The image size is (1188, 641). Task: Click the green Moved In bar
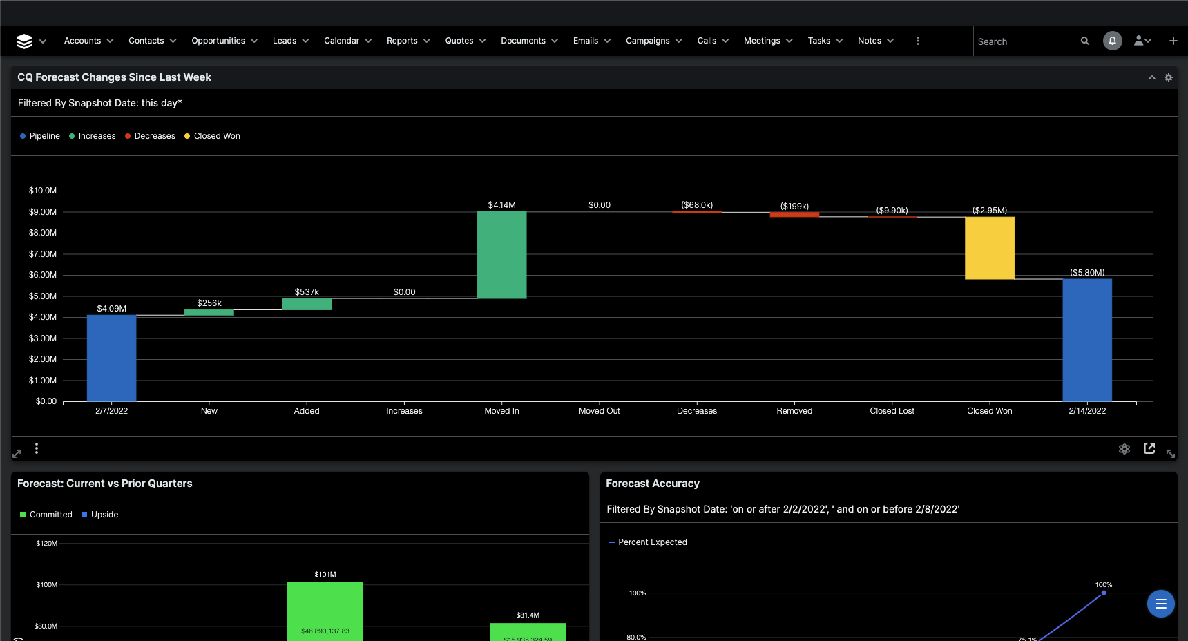tap(501, 254)
